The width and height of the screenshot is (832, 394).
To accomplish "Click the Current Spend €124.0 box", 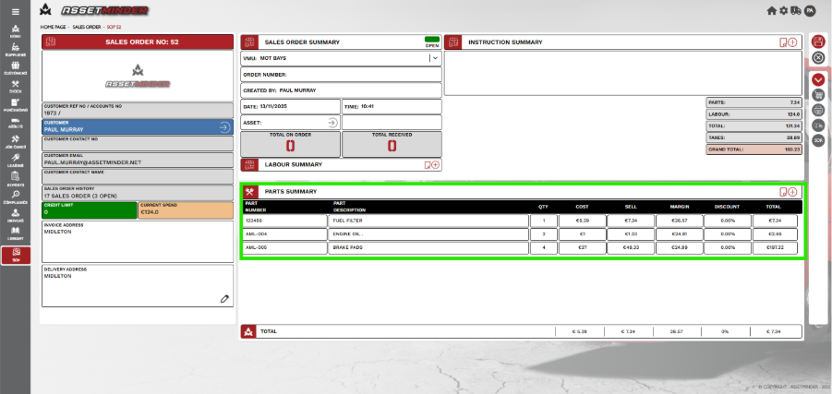I will coord(186,210).
